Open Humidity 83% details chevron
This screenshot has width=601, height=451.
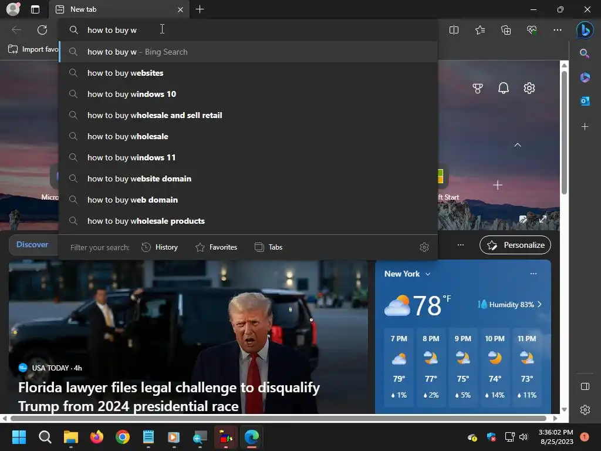[539, 305]
